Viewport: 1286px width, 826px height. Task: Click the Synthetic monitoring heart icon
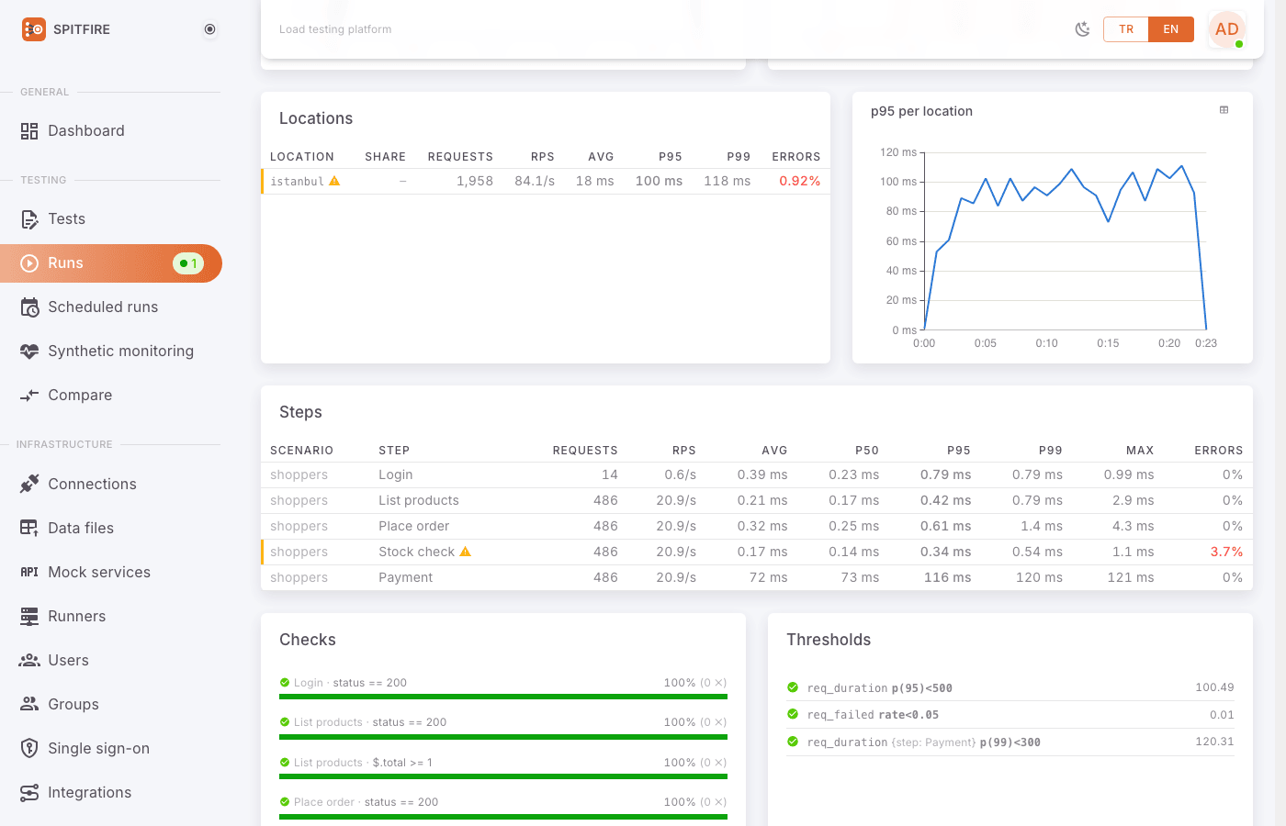pyautogui.click(x=29, y=352)
